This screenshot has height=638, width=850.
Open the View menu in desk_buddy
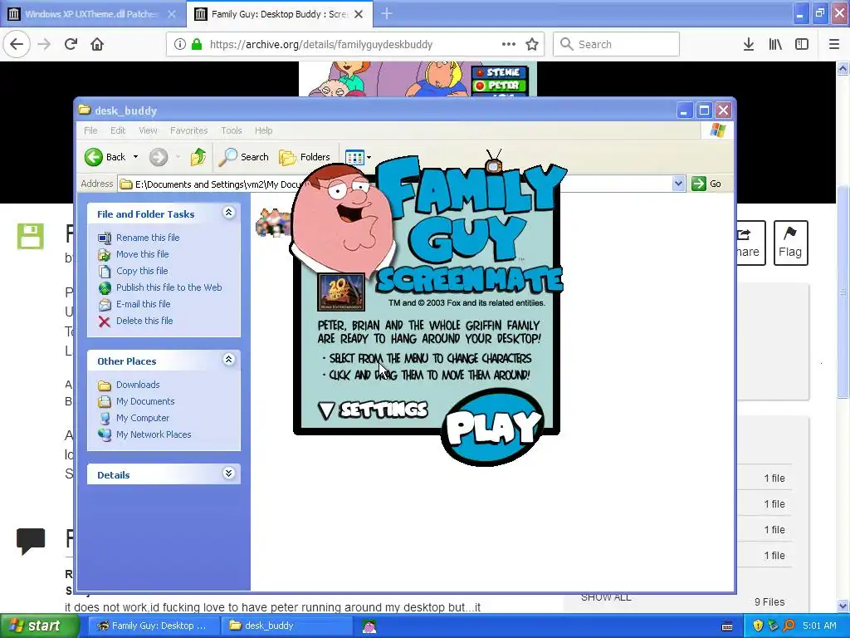pyautogui.click(x=148, y=130)
